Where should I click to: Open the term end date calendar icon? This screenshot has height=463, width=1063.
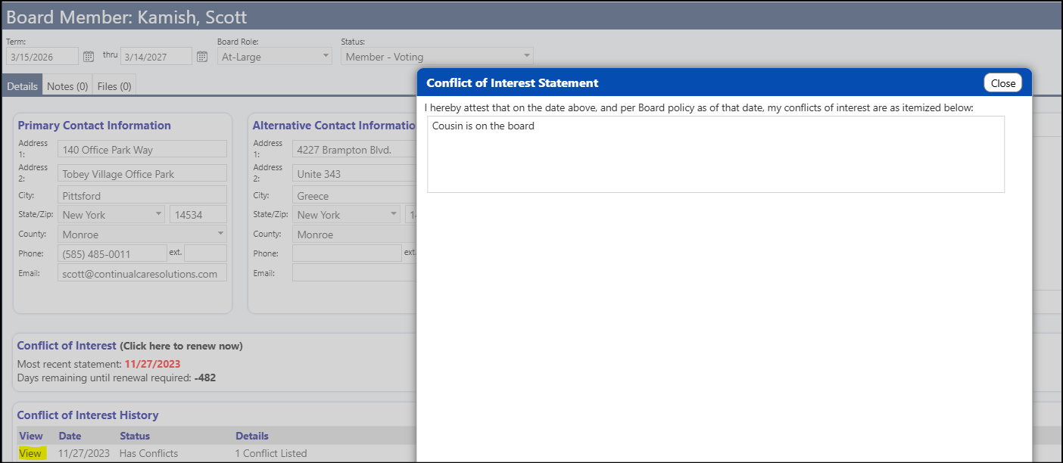pyautogui.click(x=202, y=57)
